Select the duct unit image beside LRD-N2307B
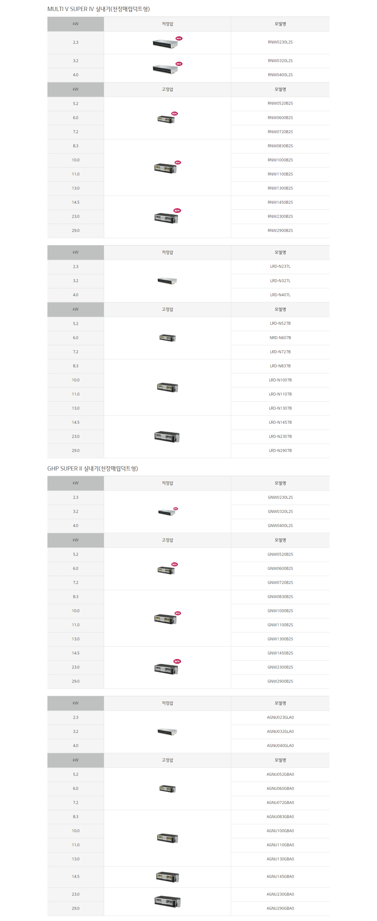 (167, 437)
